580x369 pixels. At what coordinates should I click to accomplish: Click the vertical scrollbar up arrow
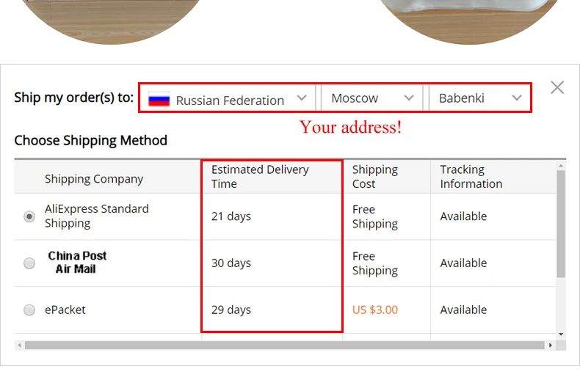pyautogui.click(x=561, y=166)
